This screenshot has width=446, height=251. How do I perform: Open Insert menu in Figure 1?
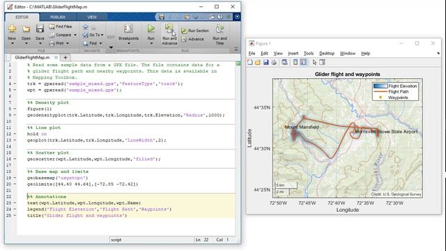click(293, 54)
